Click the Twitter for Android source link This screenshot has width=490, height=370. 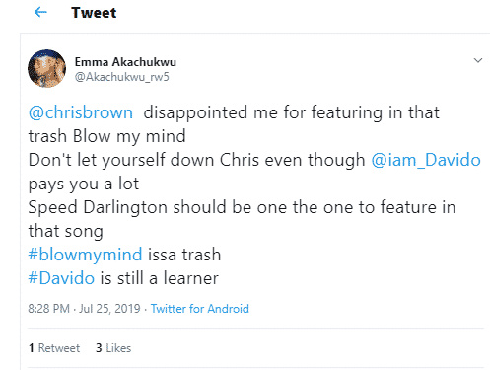(x=200, y=309)
